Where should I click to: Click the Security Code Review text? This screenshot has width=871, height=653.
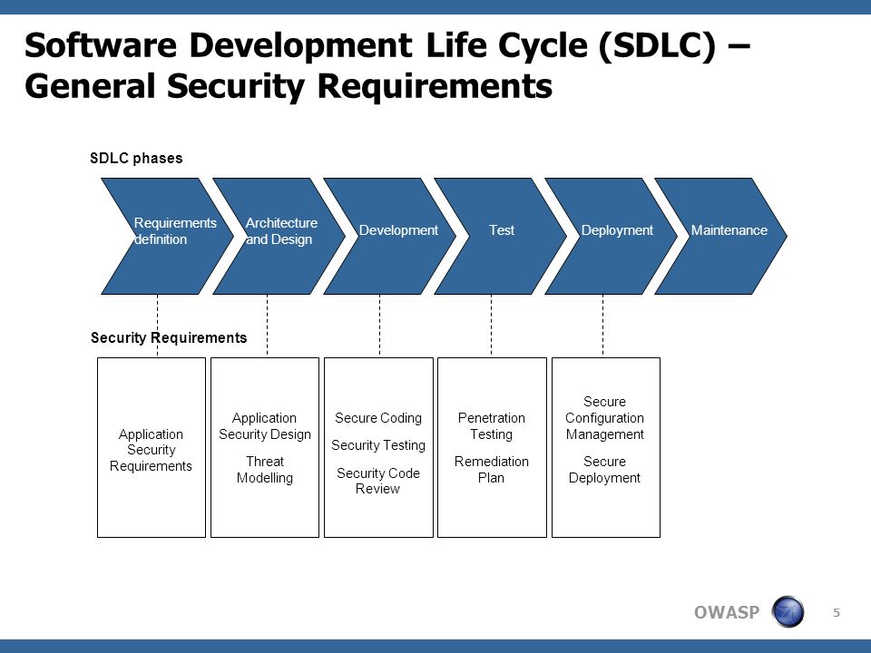coord(378,481)
